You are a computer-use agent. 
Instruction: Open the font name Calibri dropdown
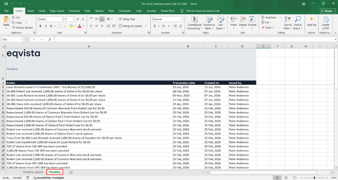[61, 19]
